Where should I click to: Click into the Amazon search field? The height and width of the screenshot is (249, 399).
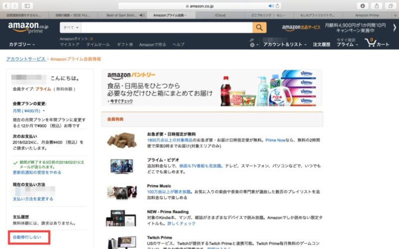click(167, 27)
